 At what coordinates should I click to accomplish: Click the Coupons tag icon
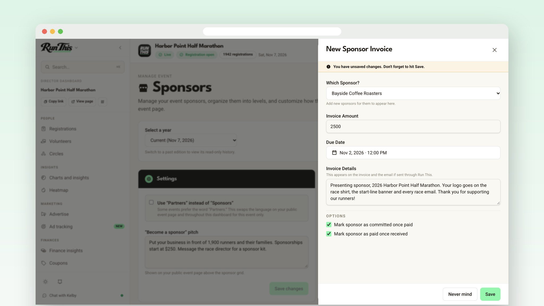tap(44, 263)
